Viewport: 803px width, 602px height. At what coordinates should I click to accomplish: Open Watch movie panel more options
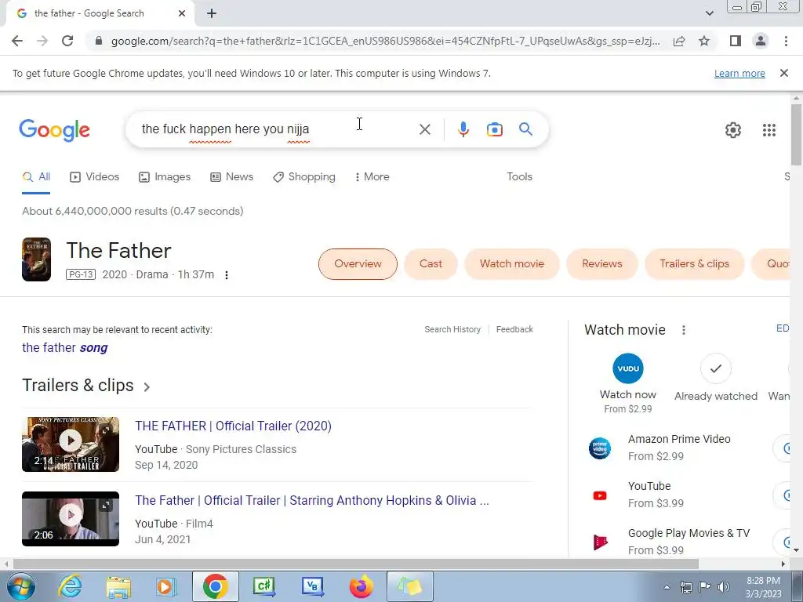pyautogui.click(x=683, y=330)
